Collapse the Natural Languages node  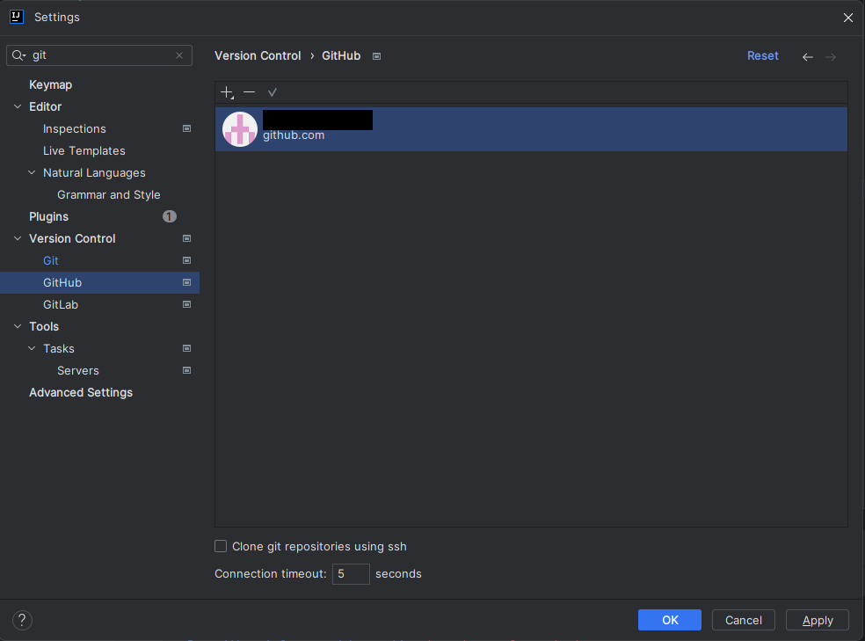click(x=32, y=172)
